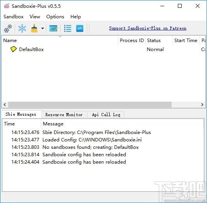Select the No sandboxes found log message

91,147
